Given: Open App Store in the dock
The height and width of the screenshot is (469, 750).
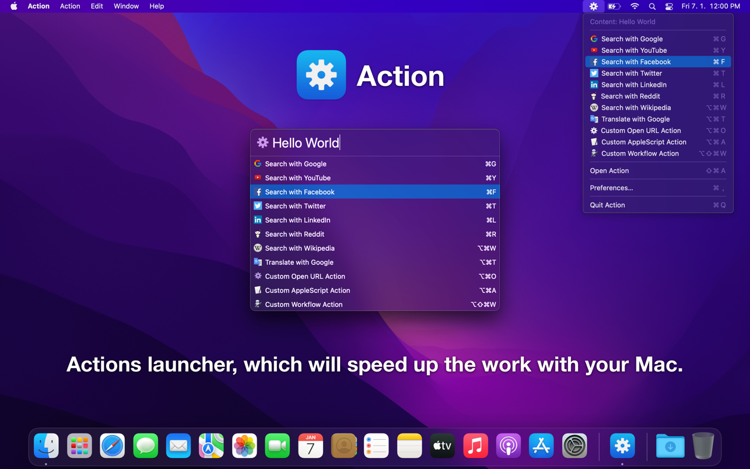Looking at the screenshot, I should point(541,446).
